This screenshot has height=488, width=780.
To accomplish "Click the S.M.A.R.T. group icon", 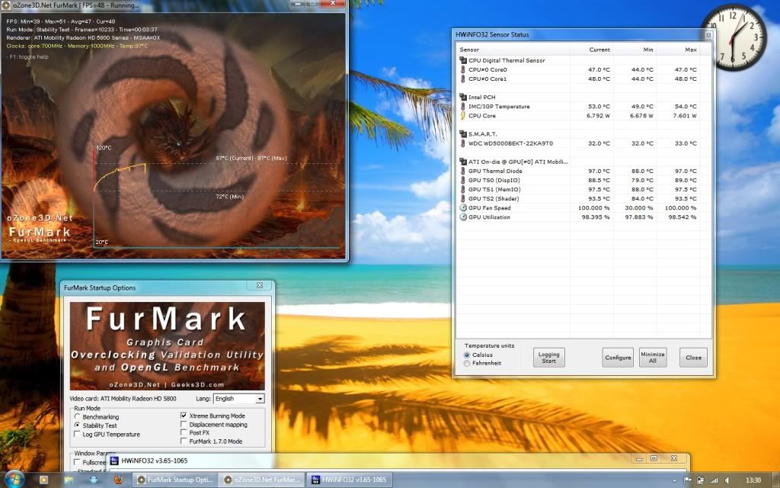I will tap(462, 134).
